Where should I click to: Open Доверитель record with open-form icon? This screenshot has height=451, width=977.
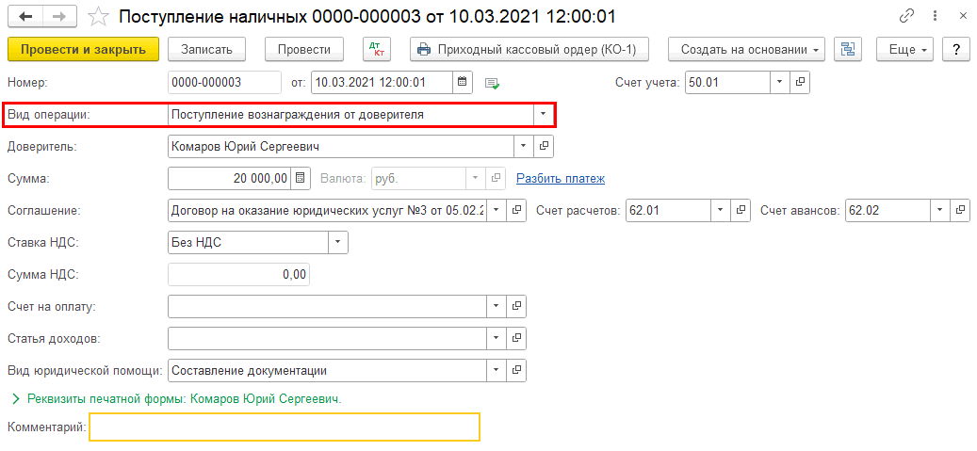point(544,146)
